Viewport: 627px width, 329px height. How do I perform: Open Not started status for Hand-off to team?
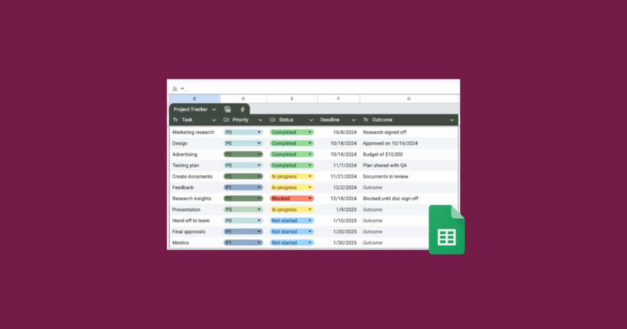[291, 220]
